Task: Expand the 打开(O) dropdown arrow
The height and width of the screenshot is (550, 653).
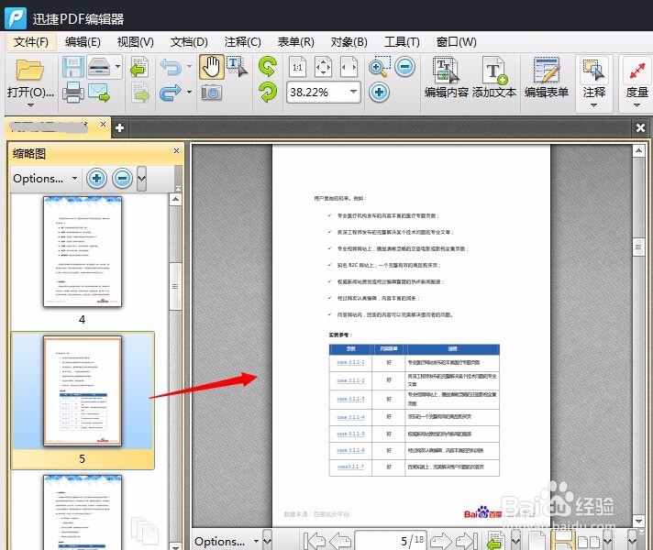Action: click(30, 105)
